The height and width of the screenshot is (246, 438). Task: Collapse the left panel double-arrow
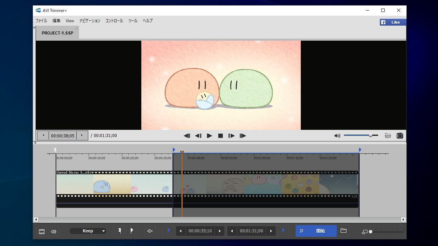click(x=34, y=28)
